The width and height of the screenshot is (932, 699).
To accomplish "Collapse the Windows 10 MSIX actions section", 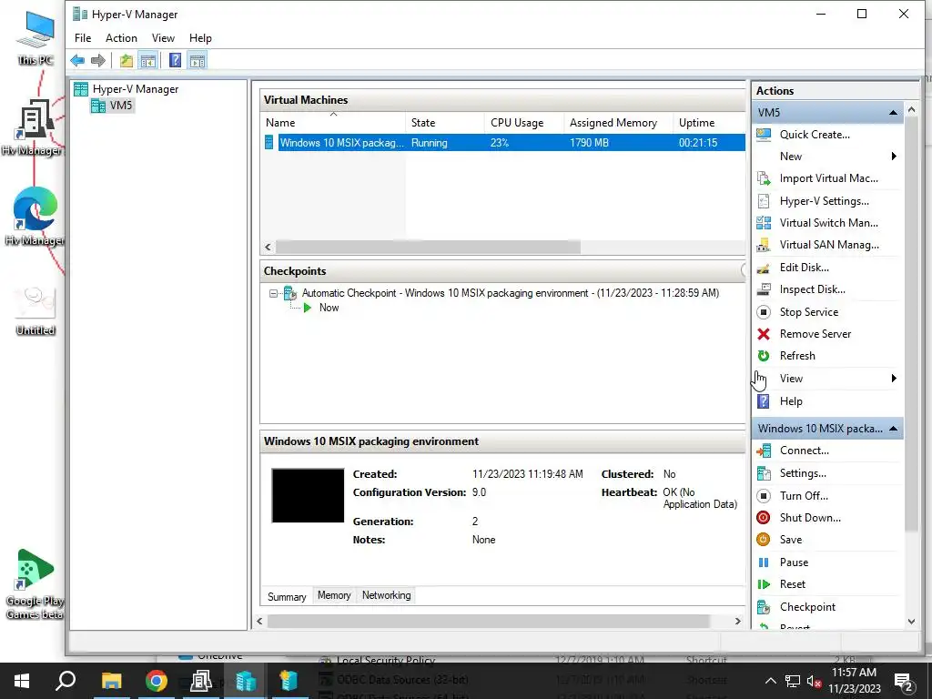I will (893, 429).
